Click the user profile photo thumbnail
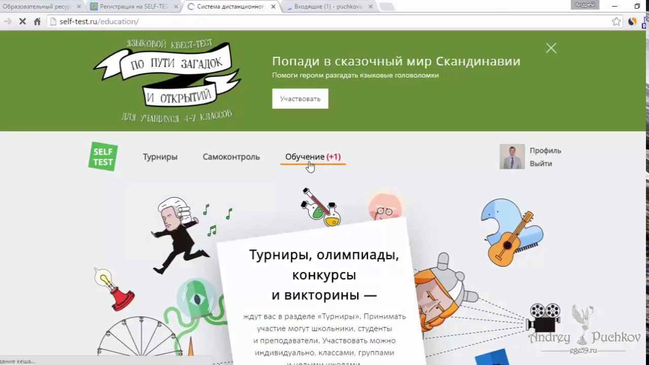Screen dimensions: 649x365 (512, 157)
